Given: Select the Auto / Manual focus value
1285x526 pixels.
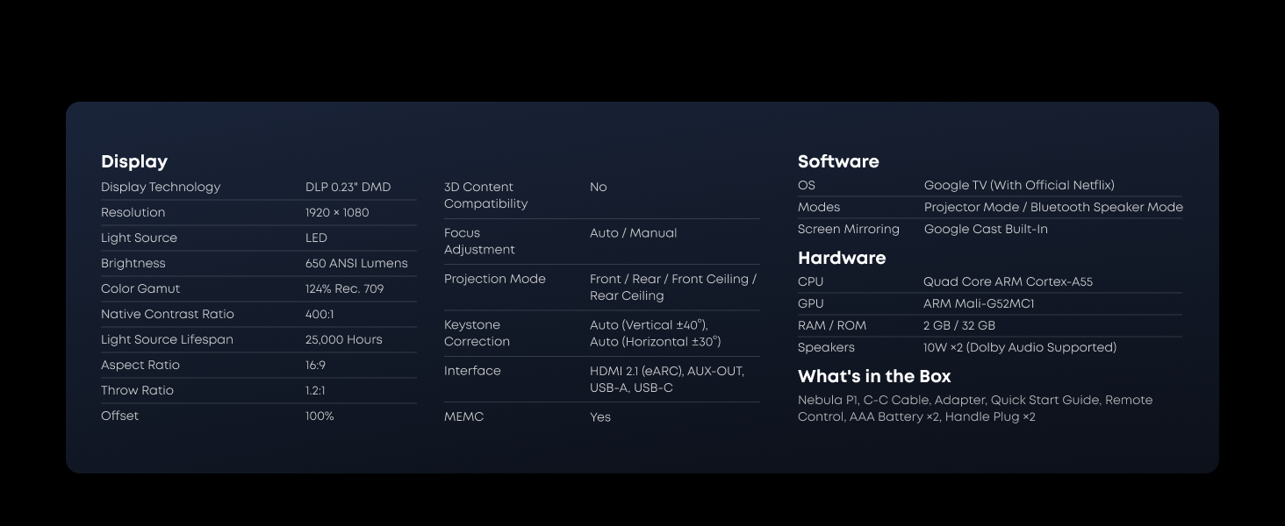Looking at the screenshot, I should coord(633,233).
